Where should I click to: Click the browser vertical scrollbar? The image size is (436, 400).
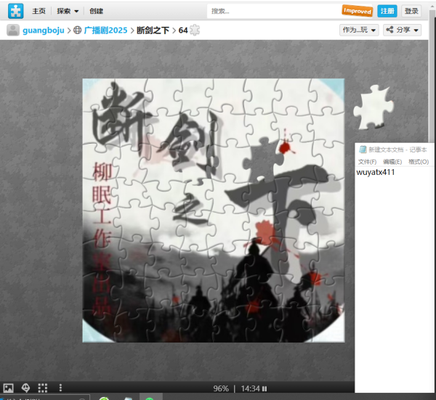(432, 75)
